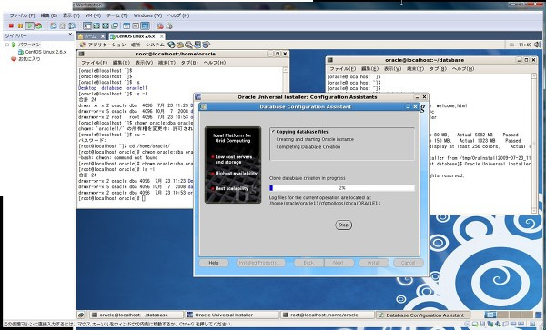546x330 pixels.
Task: Click scrollbar of the oracle@localhost terminal
Action: [534, 144]
